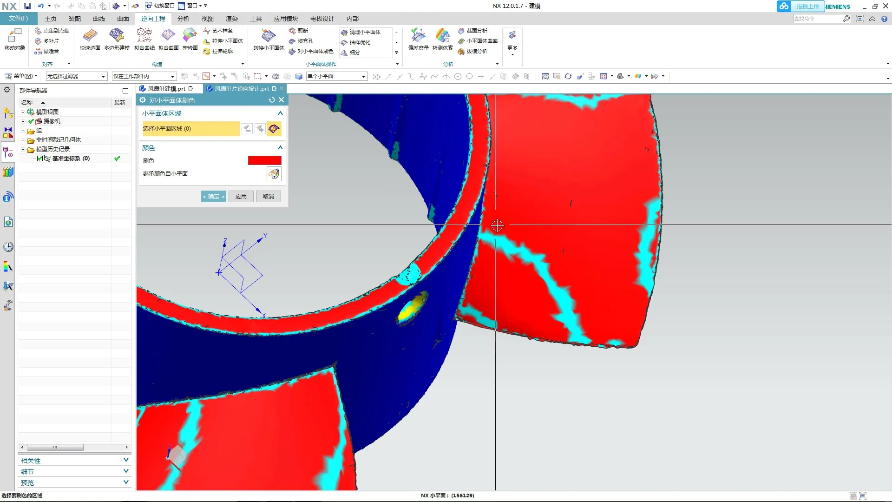
Task: Click the inherit color from facet icon
Action: (274, 174)
